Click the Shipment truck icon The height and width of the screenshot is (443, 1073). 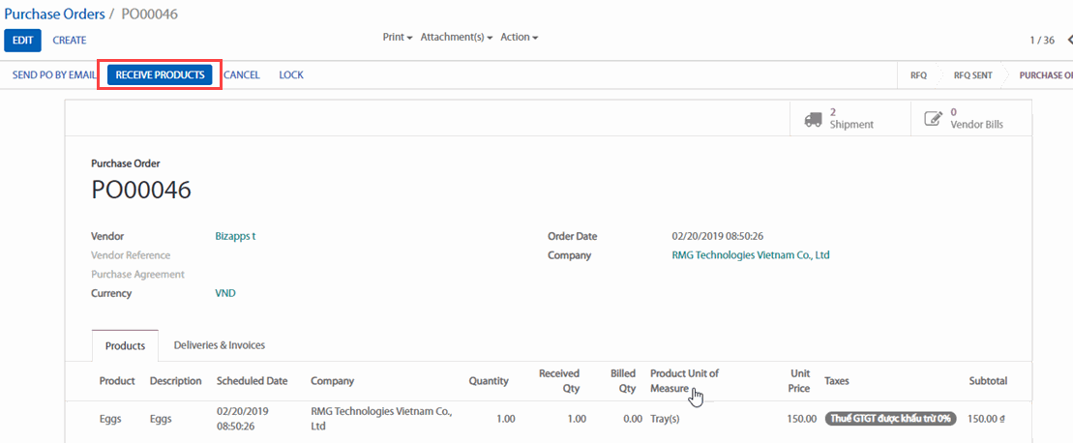(x=813, y=119)
